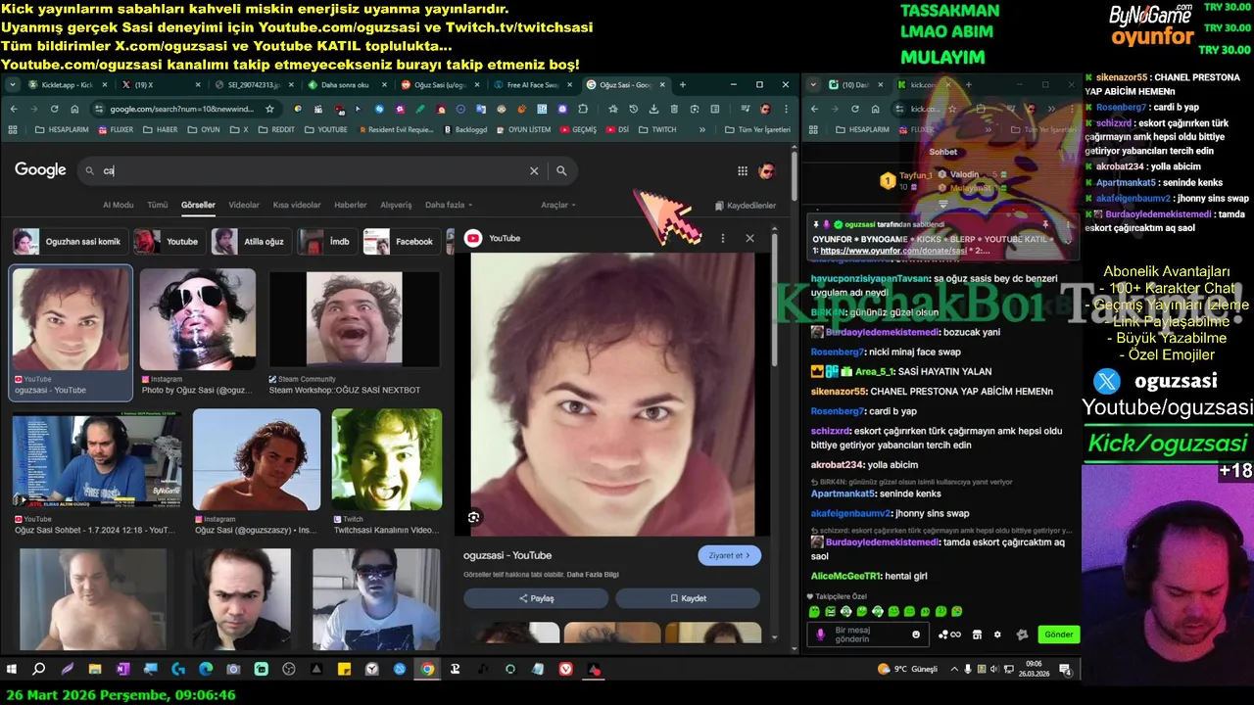This screenshot has width=1254, height=705.
Task: Open the Google apps grid
Action: tap(743, 170)
